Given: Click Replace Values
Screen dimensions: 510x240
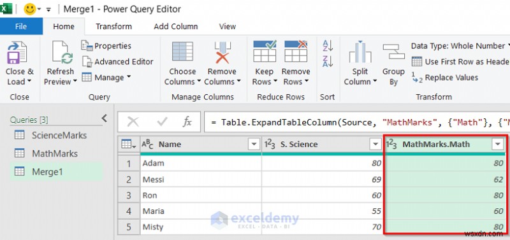Looking at the screenshot, I should [x=444, y=78].
